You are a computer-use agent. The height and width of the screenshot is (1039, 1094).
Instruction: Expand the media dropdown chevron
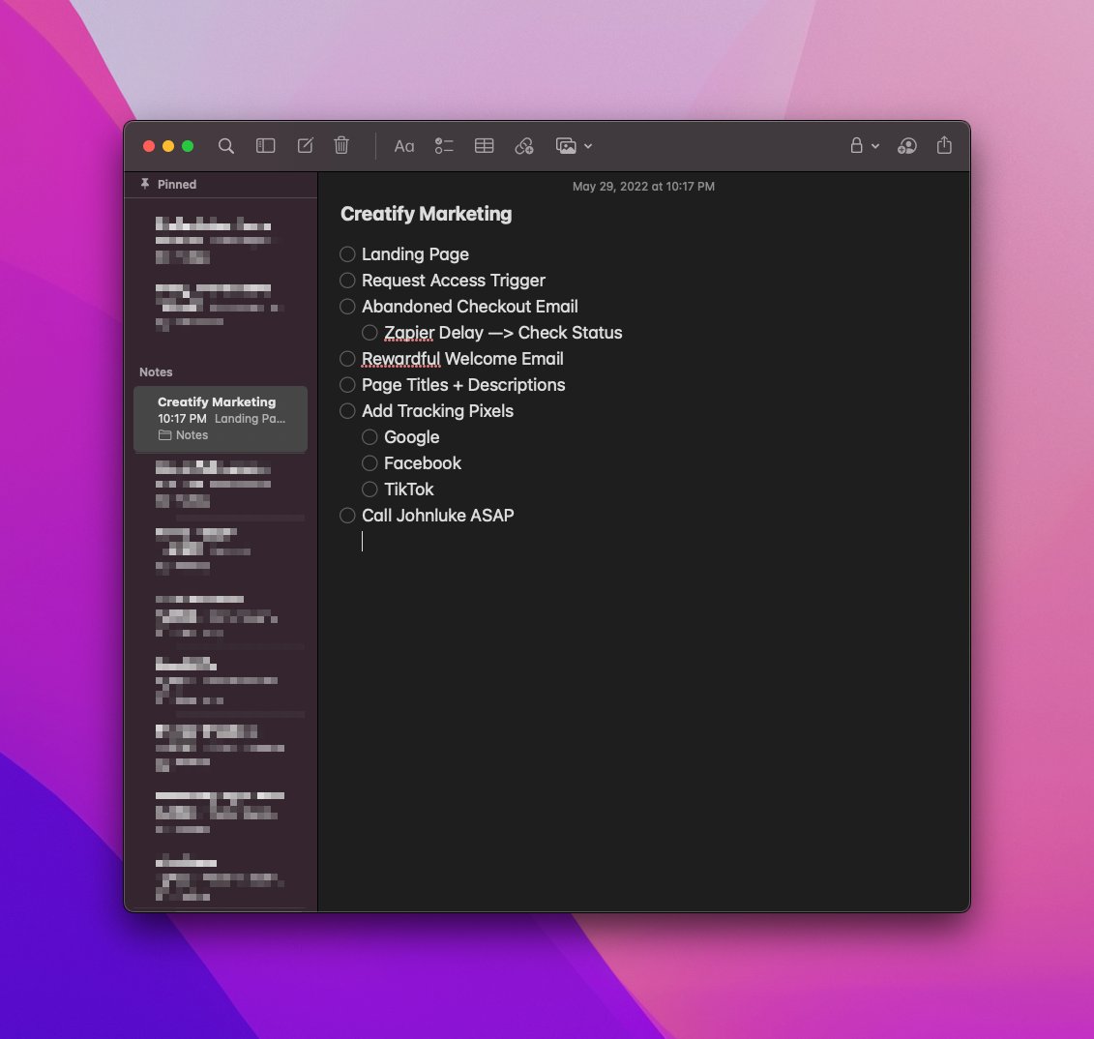coord(588,146)
